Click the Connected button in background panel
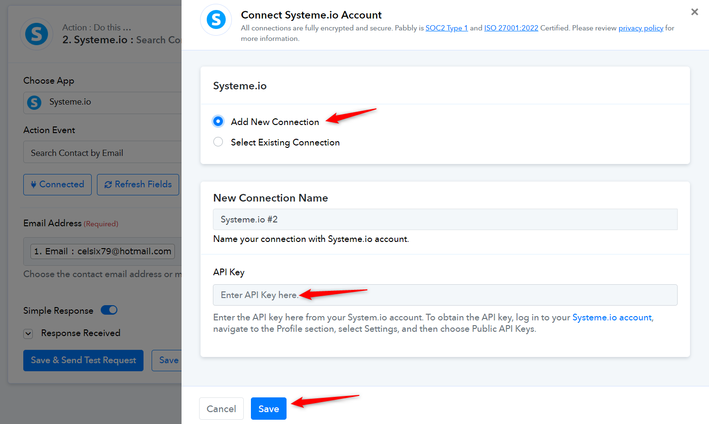The width and height of the screenshot is (709, 424). point(57,184)
